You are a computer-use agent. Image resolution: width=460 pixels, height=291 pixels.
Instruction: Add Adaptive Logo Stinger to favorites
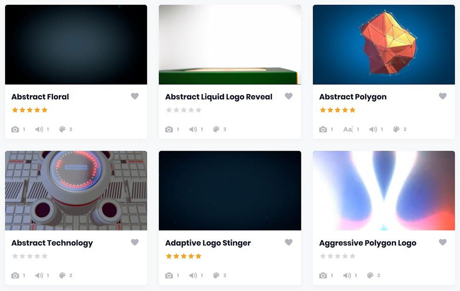pos(289,242)
